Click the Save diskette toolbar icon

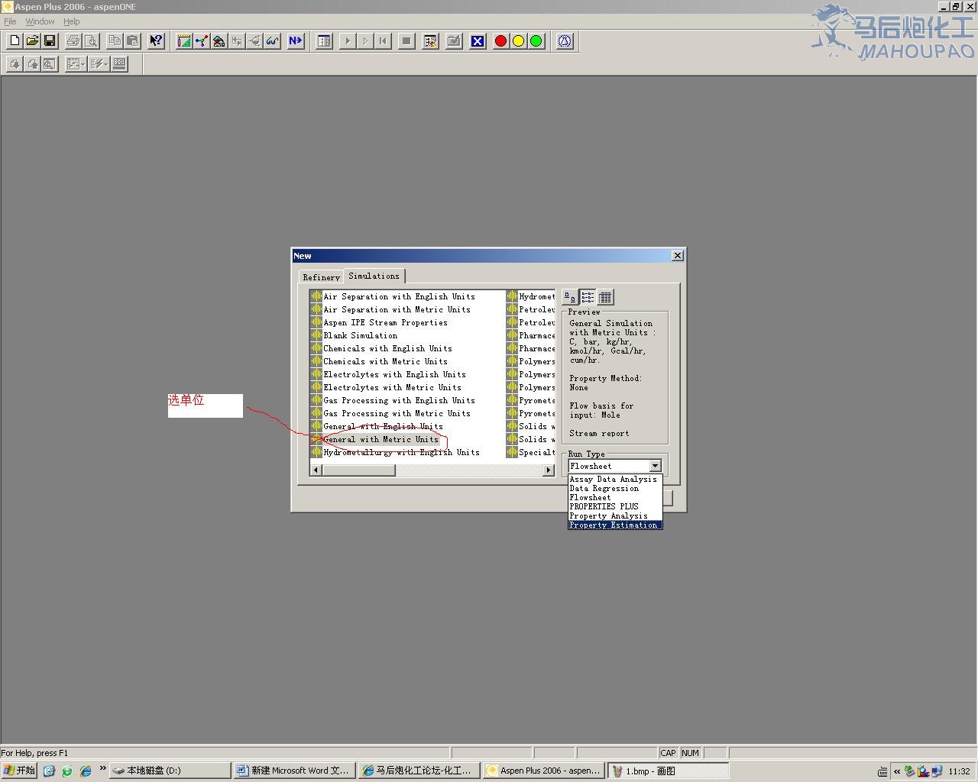click(50, 41)
